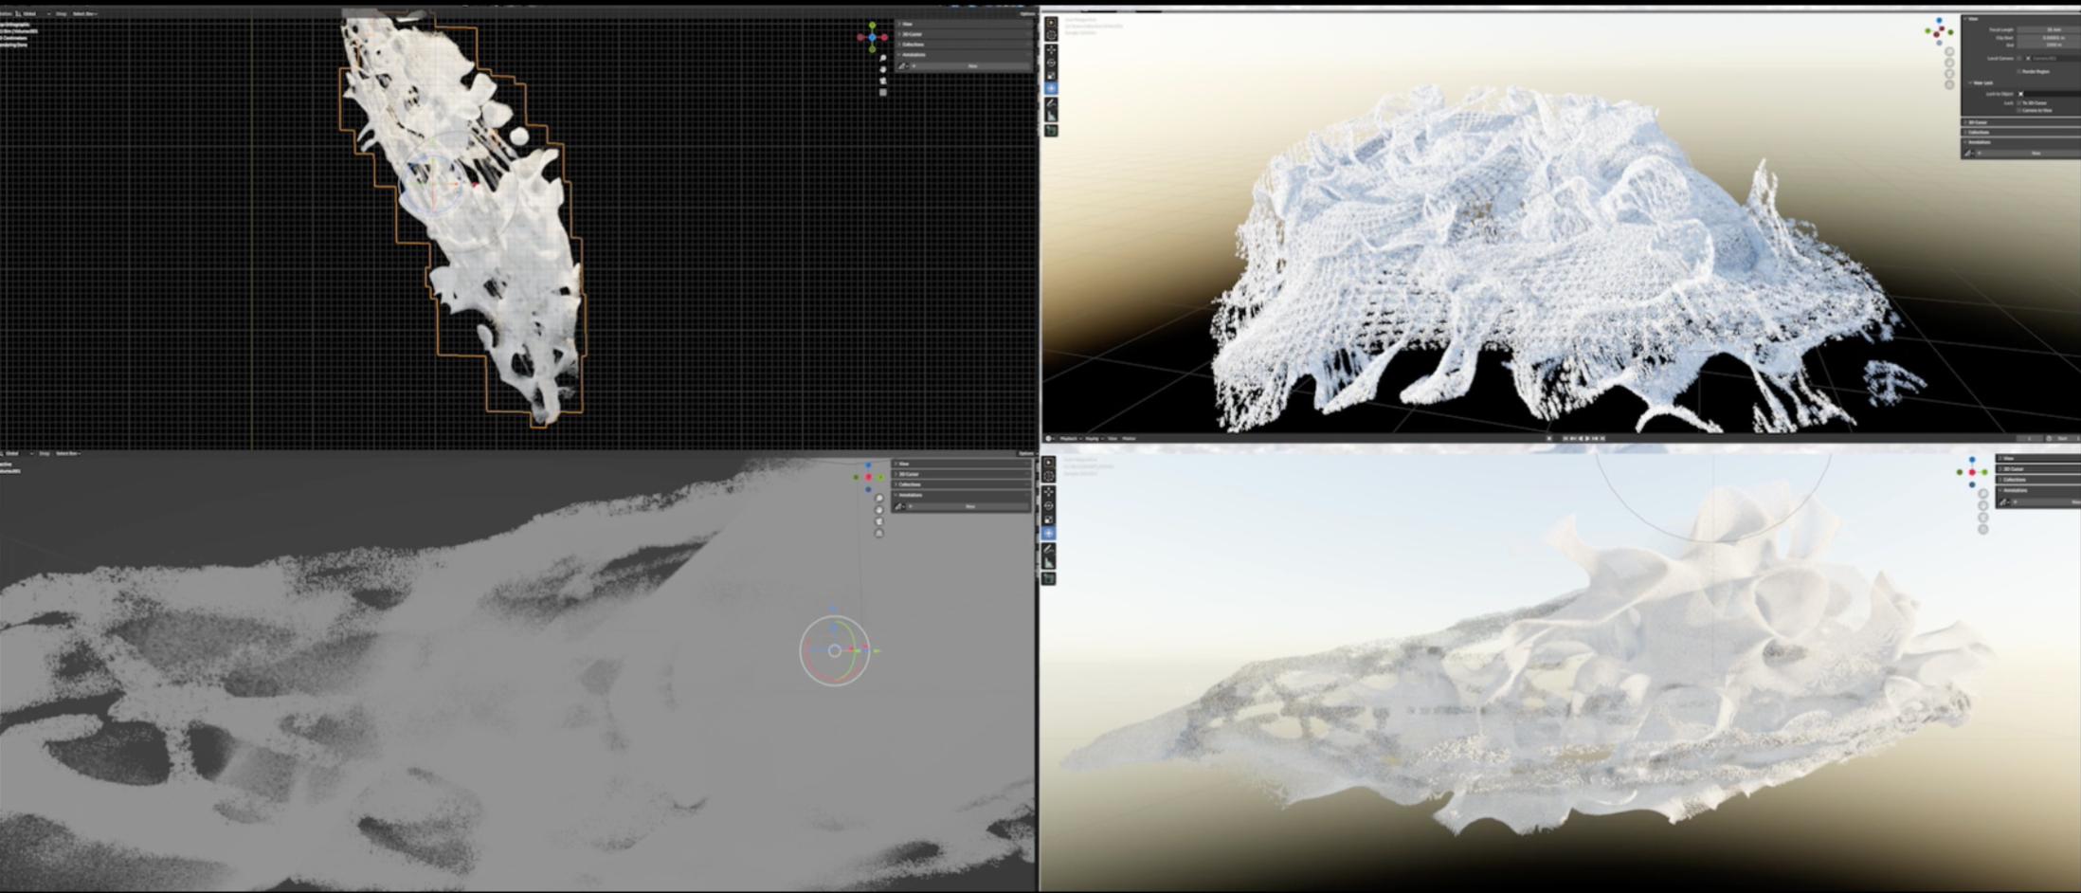Select the Cursor tool in bottom-right viewport toolbar
2081x893 pixels.
point(1049,477)
